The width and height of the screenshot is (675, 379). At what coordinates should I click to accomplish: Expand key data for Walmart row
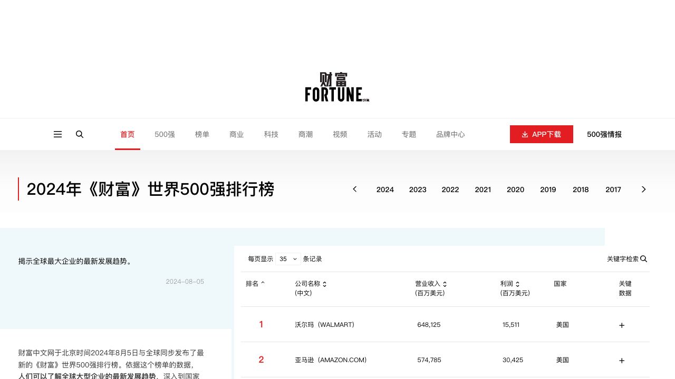[622, 325]
